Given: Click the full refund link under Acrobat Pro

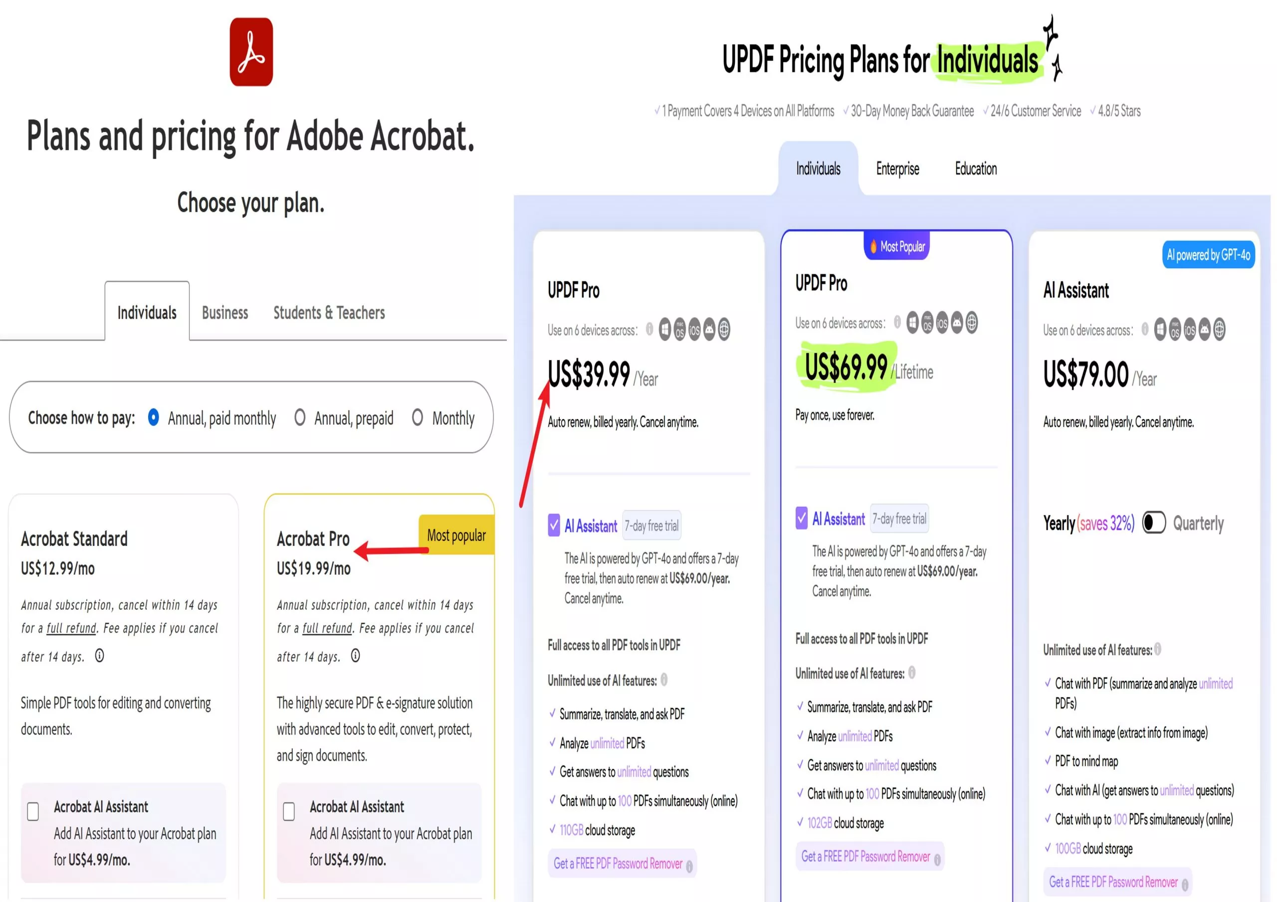Looking at the screenshot, I should point(327,628).
